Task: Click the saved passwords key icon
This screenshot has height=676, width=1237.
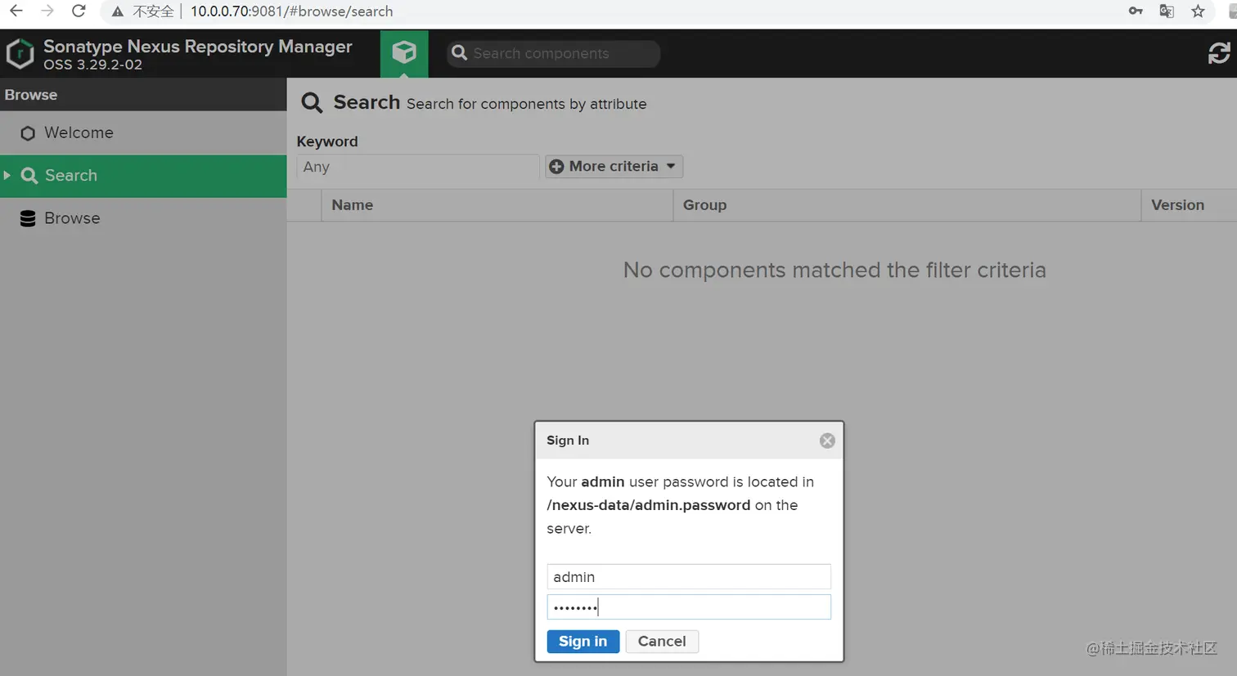Action: pos(1136,11)
